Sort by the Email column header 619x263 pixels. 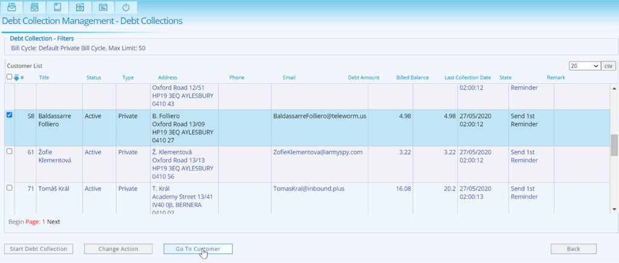click(289, 78)
